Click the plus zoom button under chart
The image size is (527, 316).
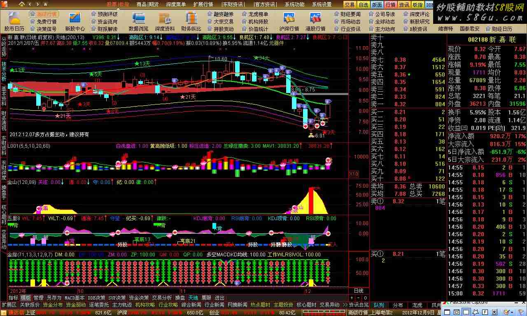coord(352,298)
